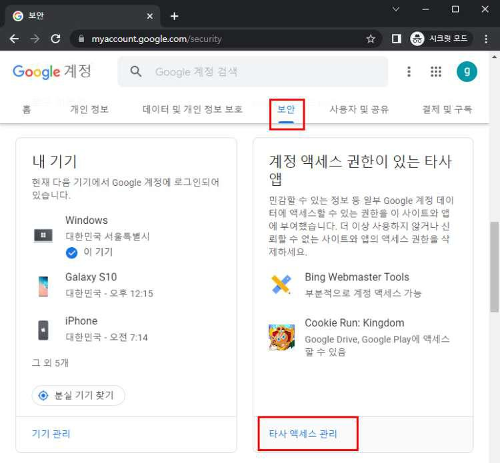Click the Google 계정 logo

(52, 71)
